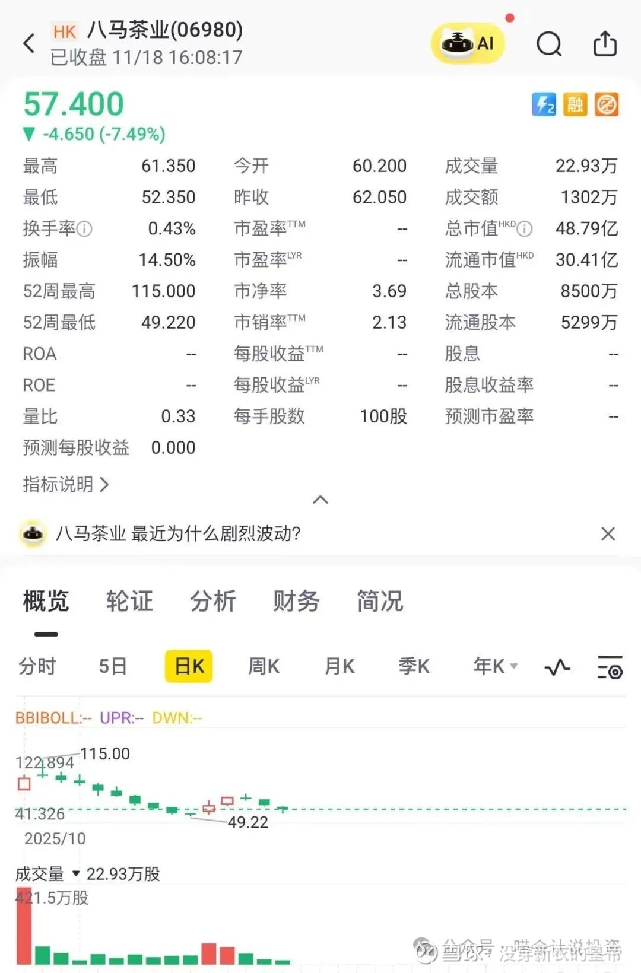Switch to the 财务 tab
Screen dimensions: 641x973
[296, 601]
